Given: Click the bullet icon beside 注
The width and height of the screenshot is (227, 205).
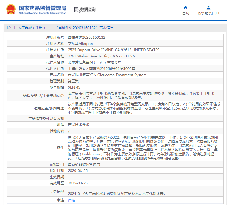Looking at the screenshot, I should (x=59, y=200).
